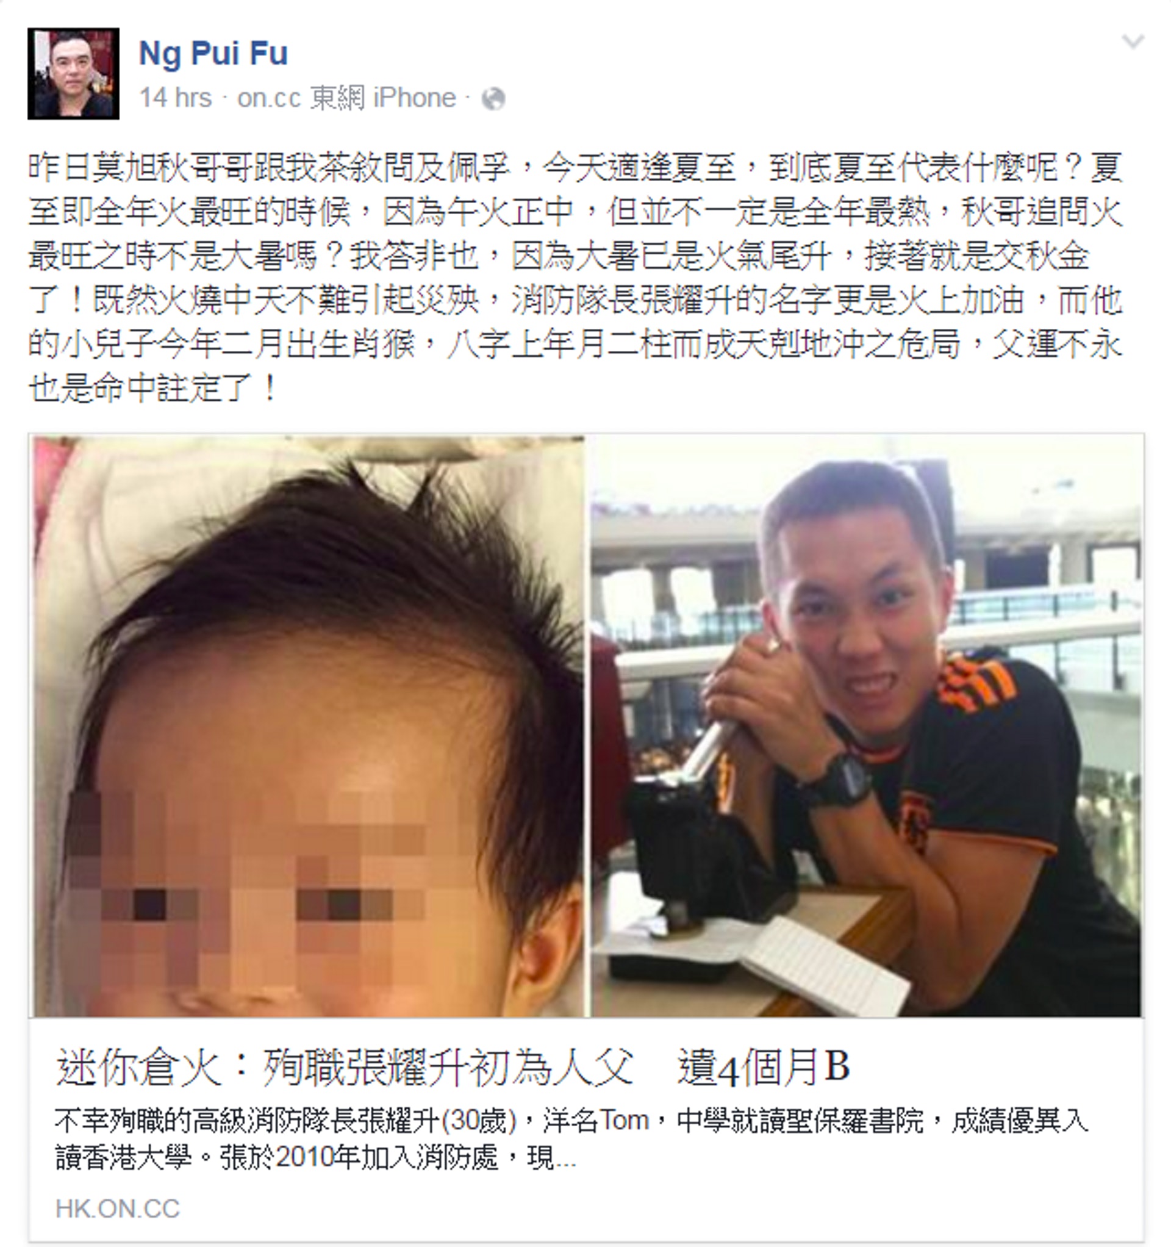Open the pixelated baby photo preview
1171x1247 pixels.
309,725
